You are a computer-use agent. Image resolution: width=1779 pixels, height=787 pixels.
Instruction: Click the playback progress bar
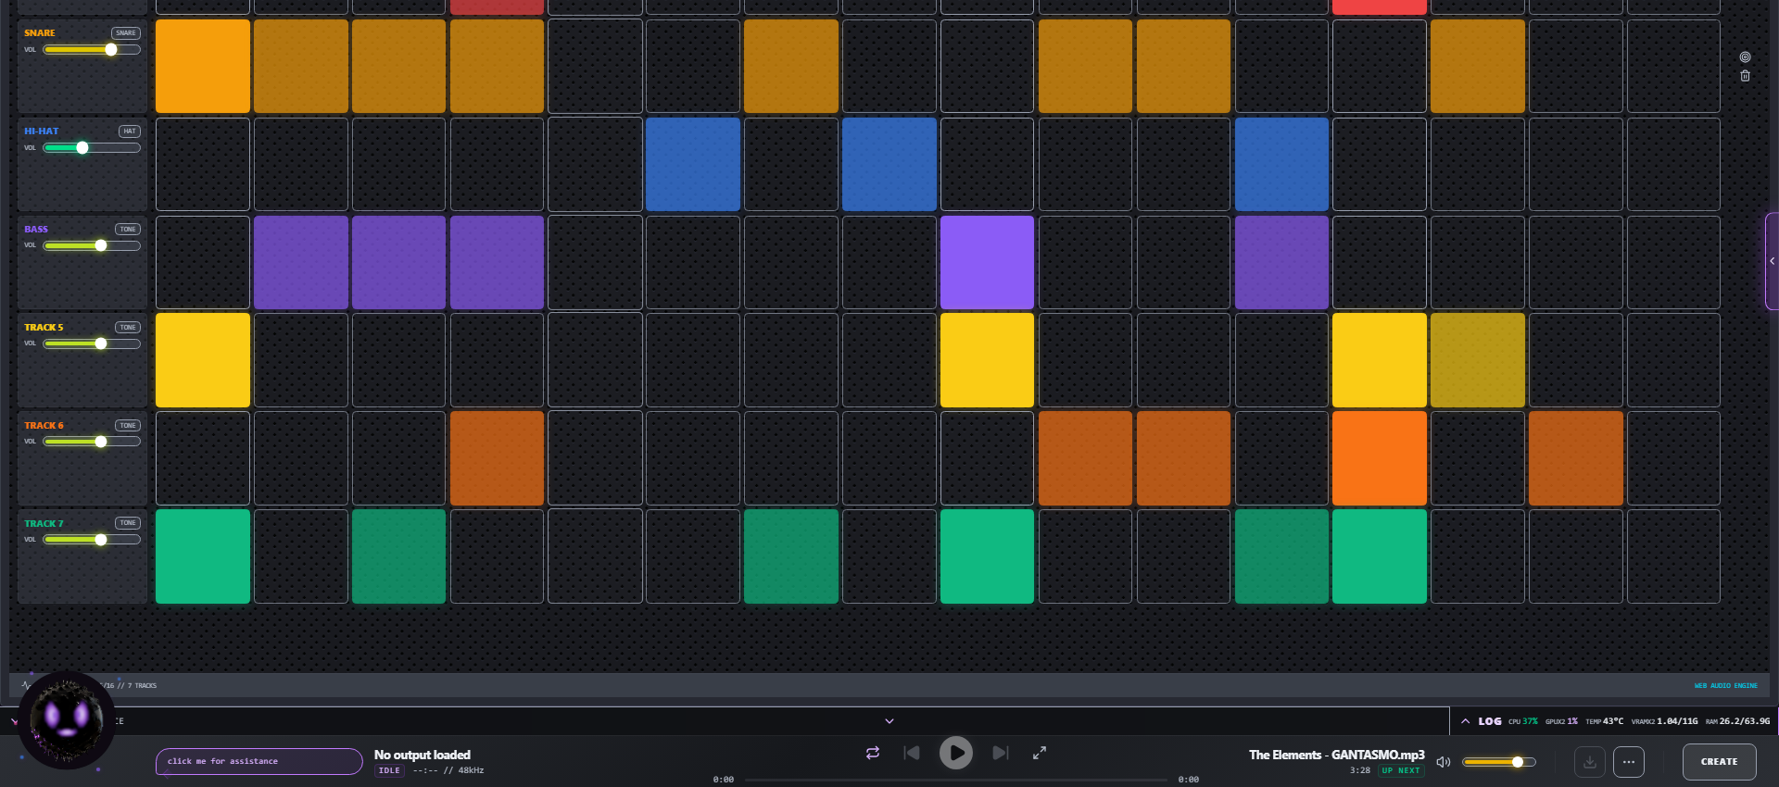point(956,780)
